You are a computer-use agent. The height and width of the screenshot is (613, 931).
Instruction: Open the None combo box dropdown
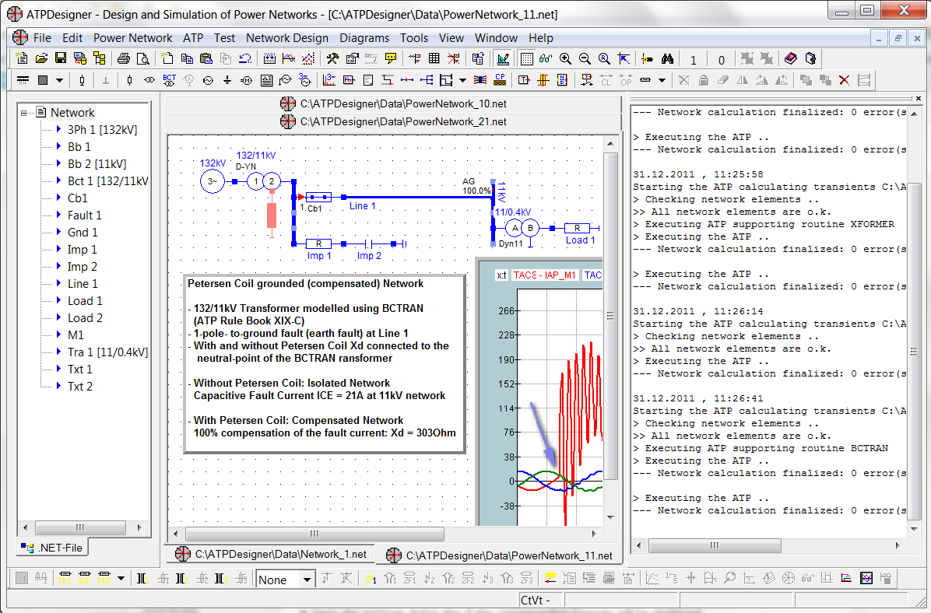[307, 580]
